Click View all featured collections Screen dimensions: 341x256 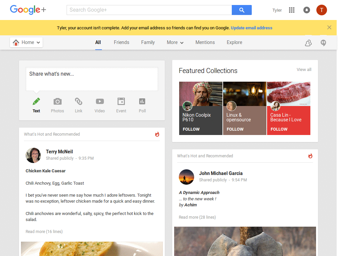[x=304, y=69]
